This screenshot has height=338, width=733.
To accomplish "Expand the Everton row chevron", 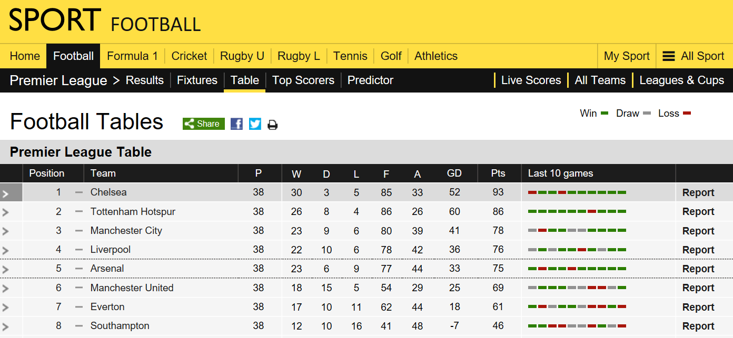I will click(x=6, y=308).
